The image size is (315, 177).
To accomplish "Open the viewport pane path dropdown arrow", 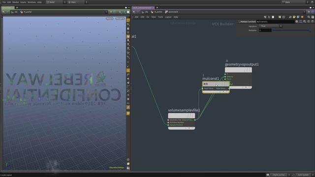I will tap(106, 12).
